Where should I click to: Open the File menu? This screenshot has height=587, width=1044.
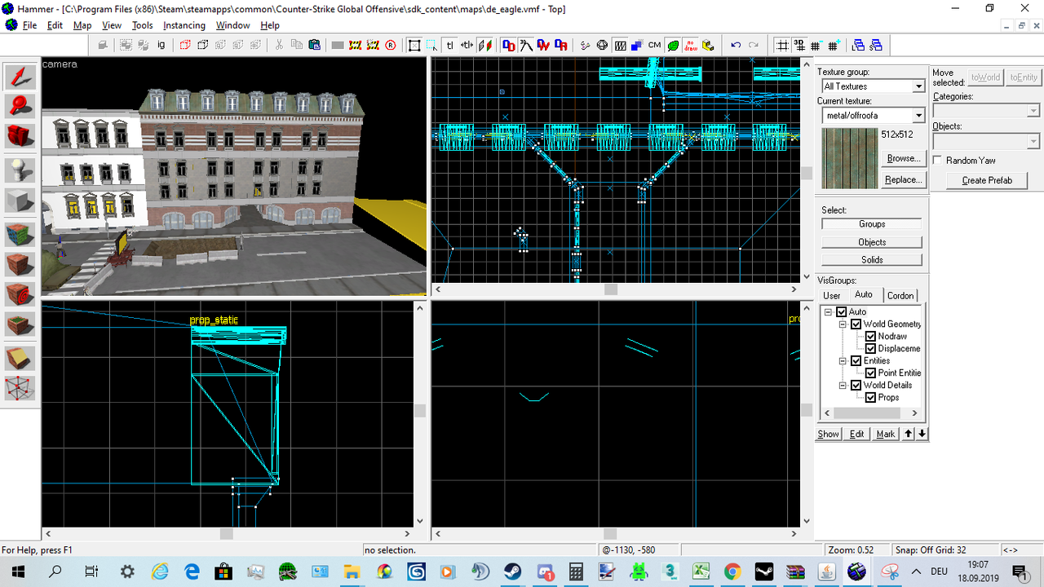[x=29, y=25]
